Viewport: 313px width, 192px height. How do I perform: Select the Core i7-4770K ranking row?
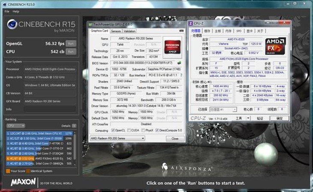coord(39,143)
